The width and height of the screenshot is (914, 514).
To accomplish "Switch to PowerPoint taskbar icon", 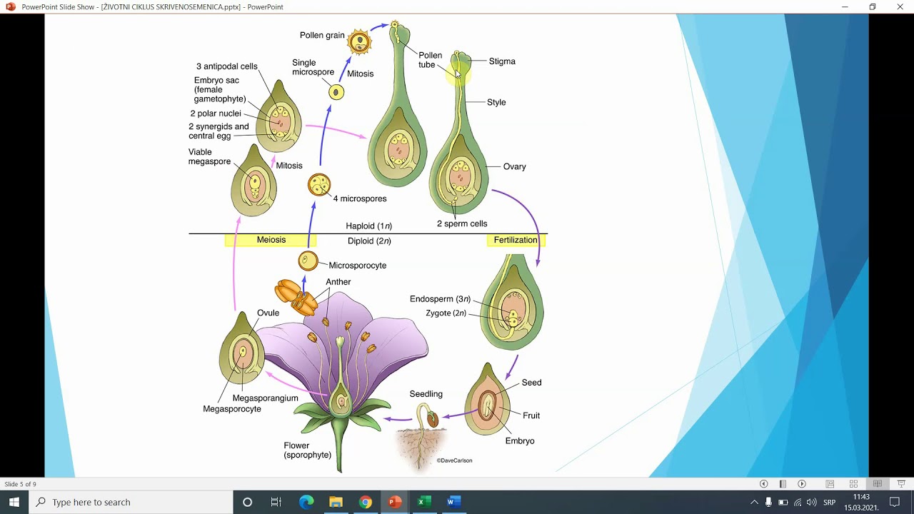I will pos(394,502).
